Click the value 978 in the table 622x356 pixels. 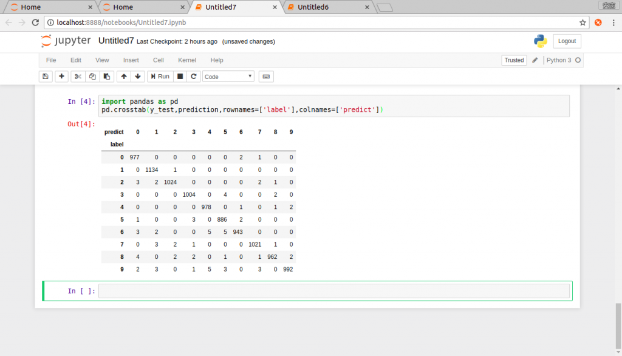207,207
